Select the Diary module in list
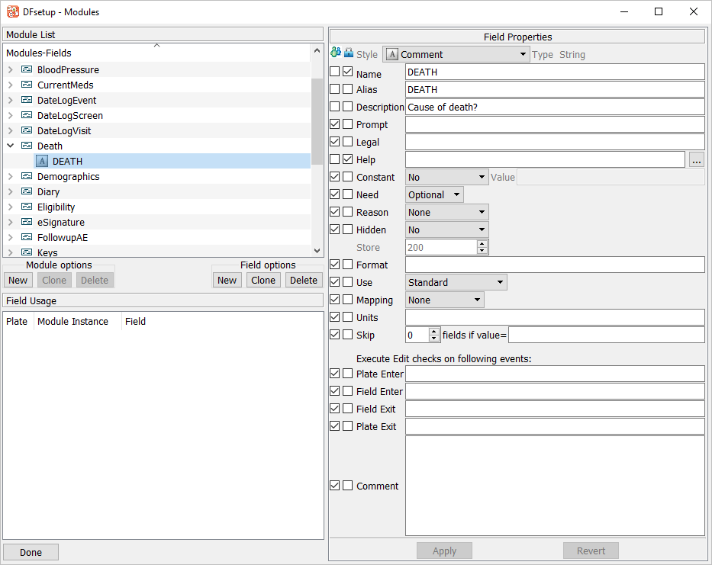712x565 pixels. coord(48,192)
